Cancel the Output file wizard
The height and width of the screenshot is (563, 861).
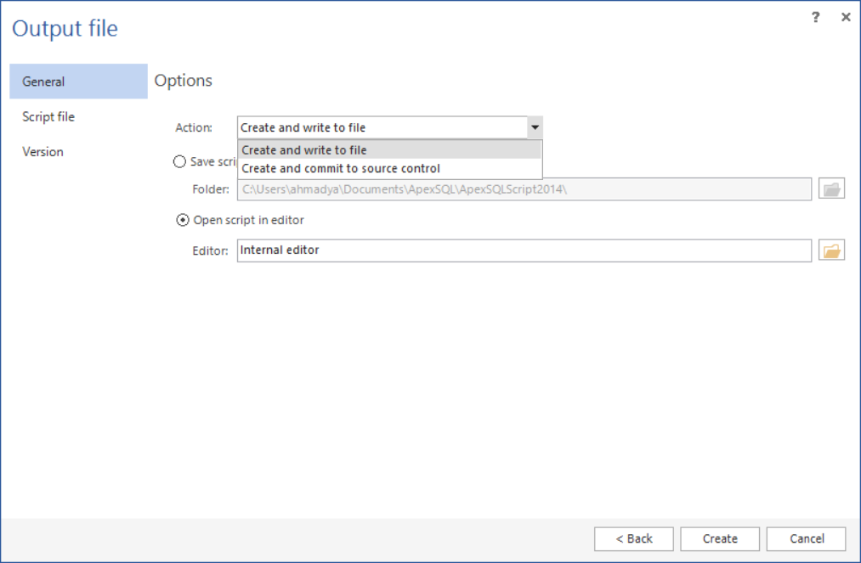(806, 538)
